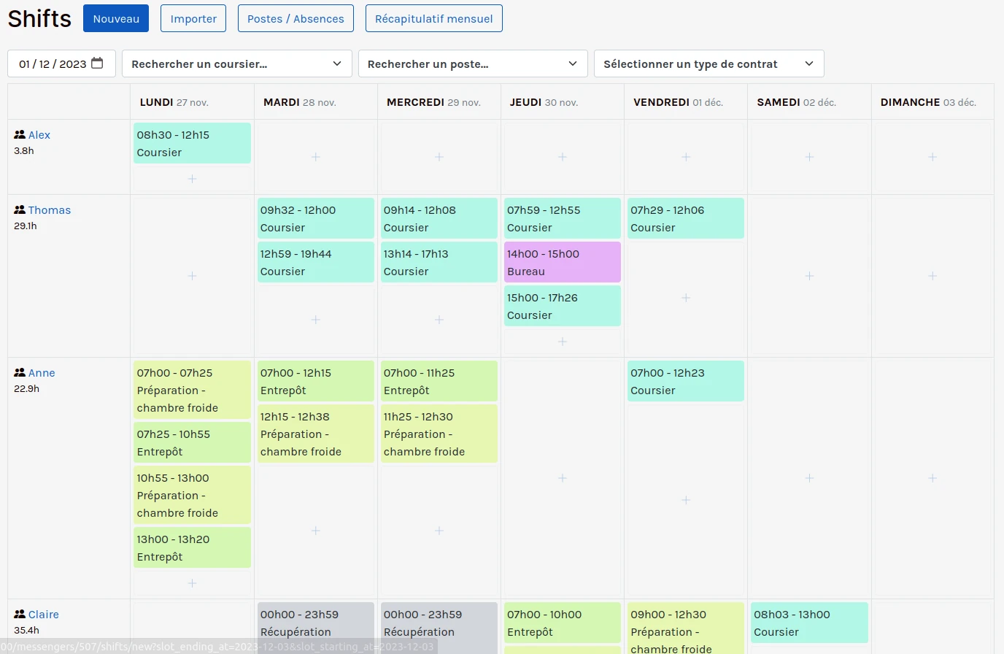Add another Wednesday shift for Anne
Image resolution: width=1004 pixels, height=654 pixels.
click(439, 531)
